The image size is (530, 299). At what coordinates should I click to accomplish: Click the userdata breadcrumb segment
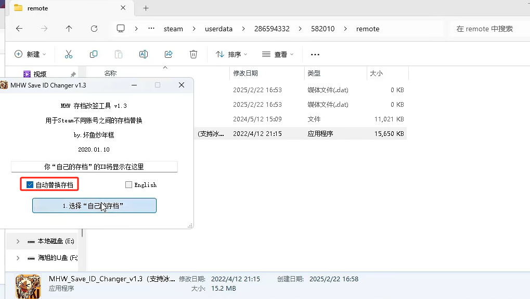point(218,29)
